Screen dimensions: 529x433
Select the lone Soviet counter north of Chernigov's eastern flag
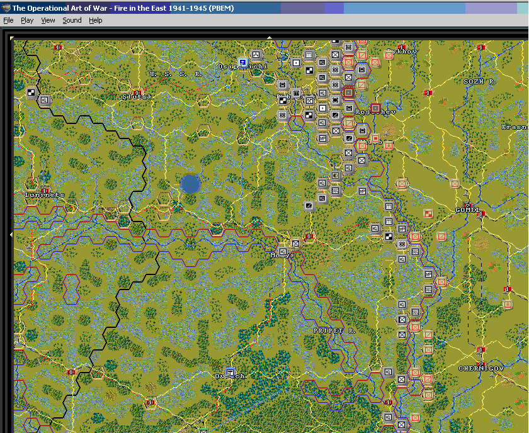508,304
